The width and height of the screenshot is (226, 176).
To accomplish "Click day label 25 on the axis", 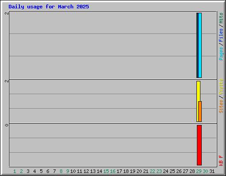I will [172, 171].
